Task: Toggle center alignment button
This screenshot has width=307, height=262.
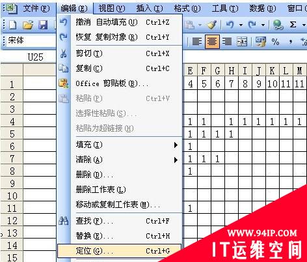Action: [212, 41]
